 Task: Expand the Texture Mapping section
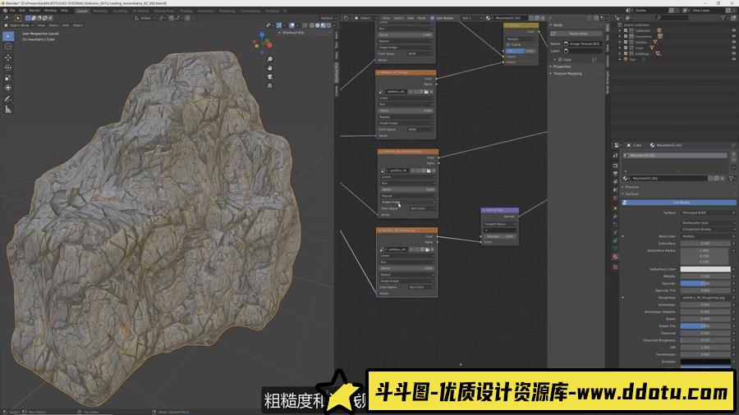tap(567, 73)
